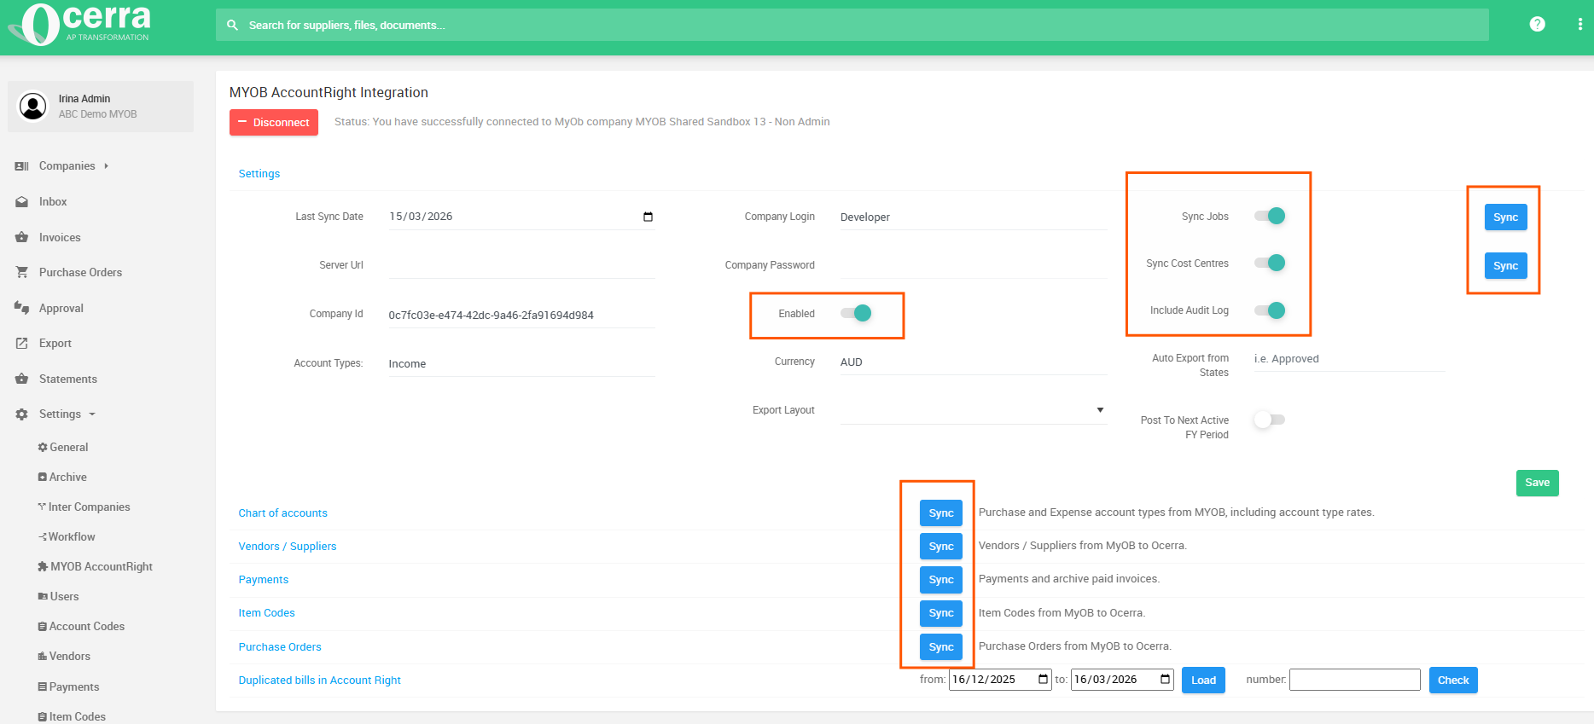The image size is (1594, 724).
Task: Click the Irina Admin user avatar
Action: pyautogui.click(x=33, y=107)
